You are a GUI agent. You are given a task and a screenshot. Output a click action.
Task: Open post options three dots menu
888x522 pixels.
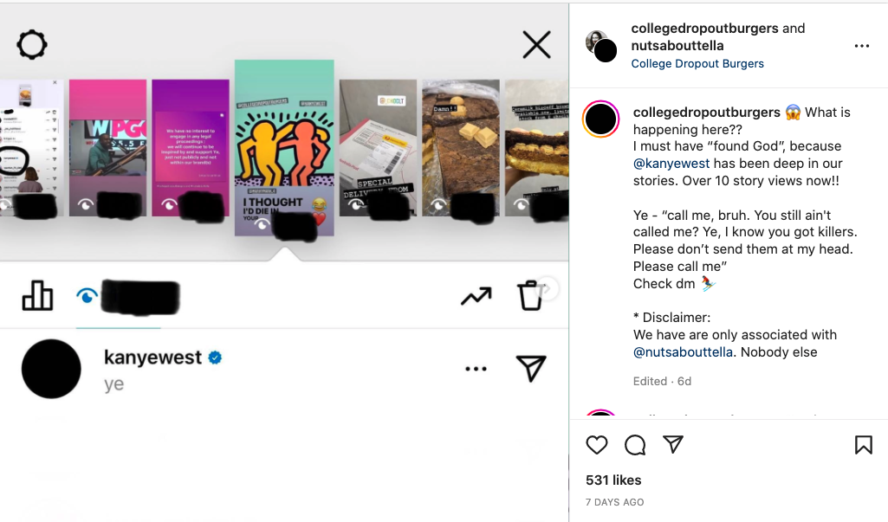pyautogui.click(x=861, y=46)
